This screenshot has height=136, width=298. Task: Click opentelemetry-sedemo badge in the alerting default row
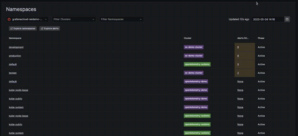point(197,64)
